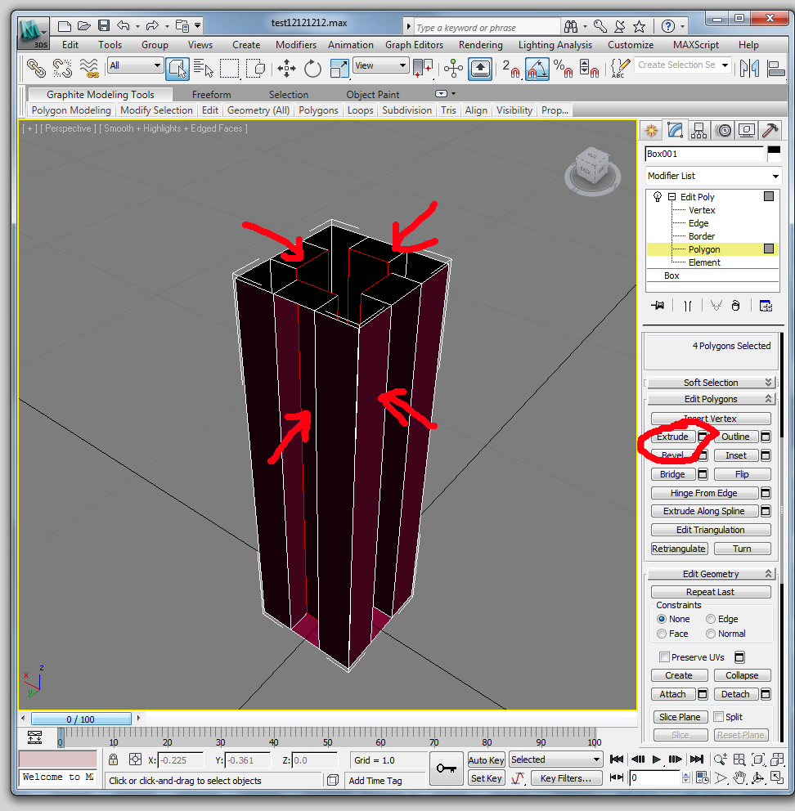Enable the Split checkbox
This screenshot has height=811, width=795.
click(718, 717)
